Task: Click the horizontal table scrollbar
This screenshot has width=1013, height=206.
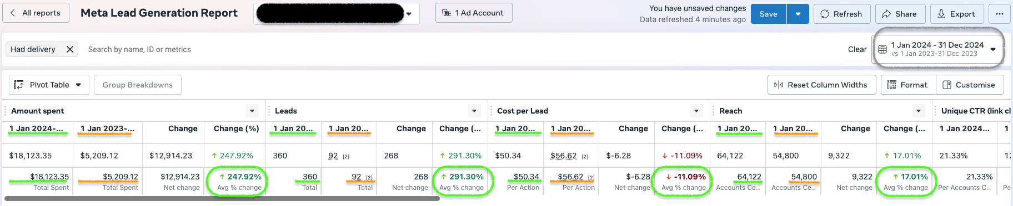Action: click(222, 198)
